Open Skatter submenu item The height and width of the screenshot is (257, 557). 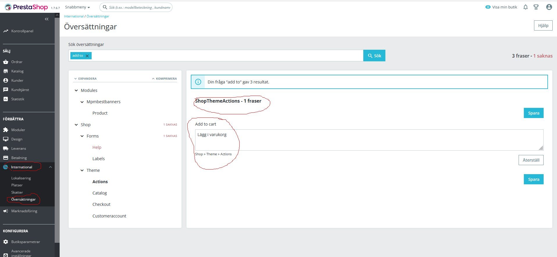point(17,192)
